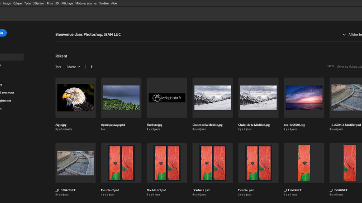Open the Double 2-2.psd poppy thumbnail

167,162
